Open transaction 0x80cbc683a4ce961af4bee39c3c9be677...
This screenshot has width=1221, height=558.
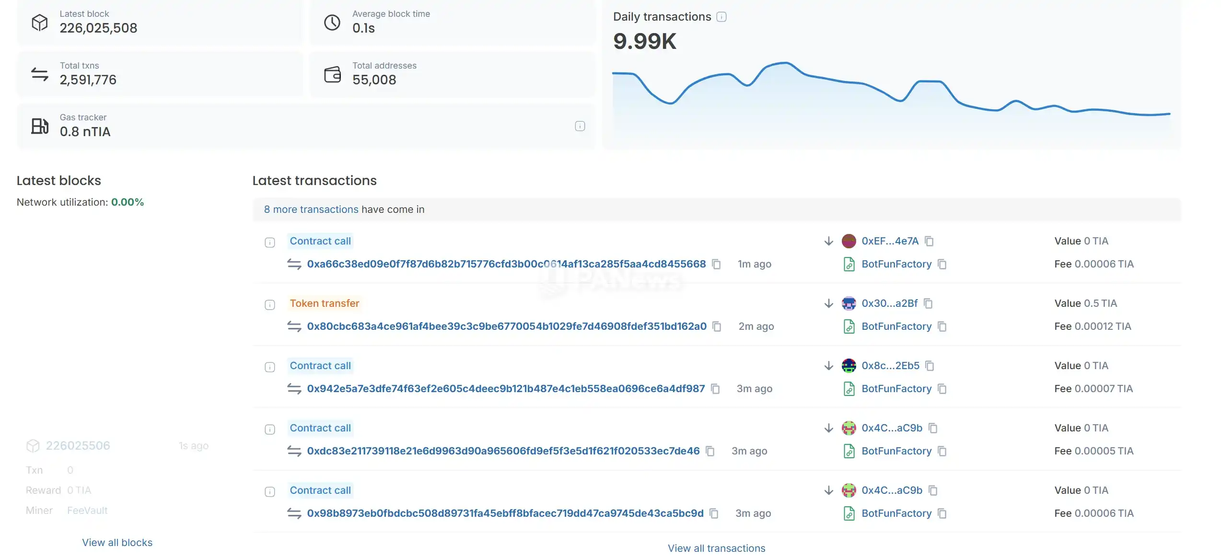coord(507,326)
